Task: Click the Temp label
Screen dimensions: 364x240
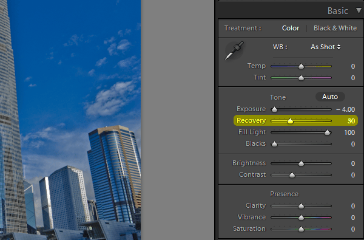Action: pos(257,66)
